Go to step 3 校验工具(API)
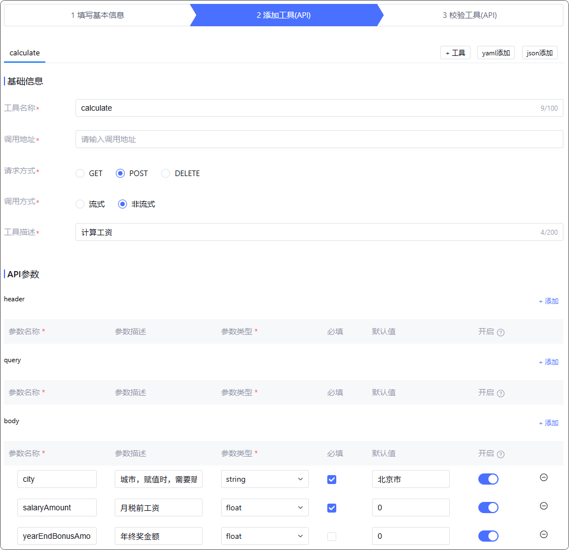Screen dimensions: 569x550 [x=469, y=15]
